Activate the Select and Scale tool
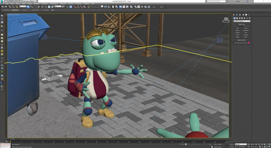Screen dimensions: 271x148 click(49, 7)
